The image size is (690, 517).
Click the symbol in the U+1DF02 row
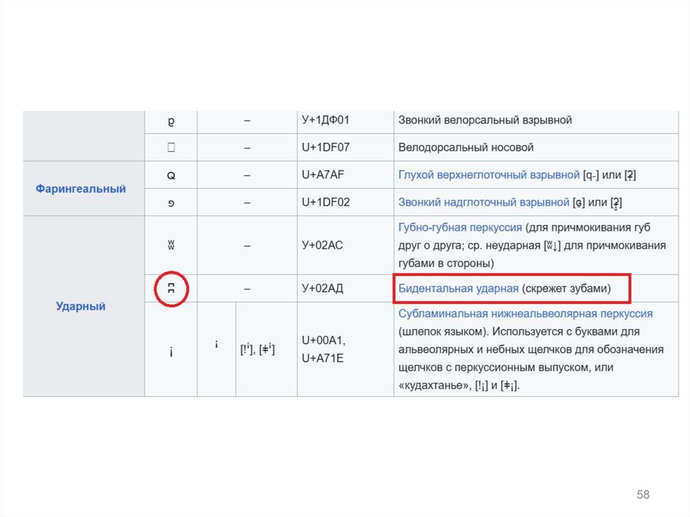coord(171,202)
